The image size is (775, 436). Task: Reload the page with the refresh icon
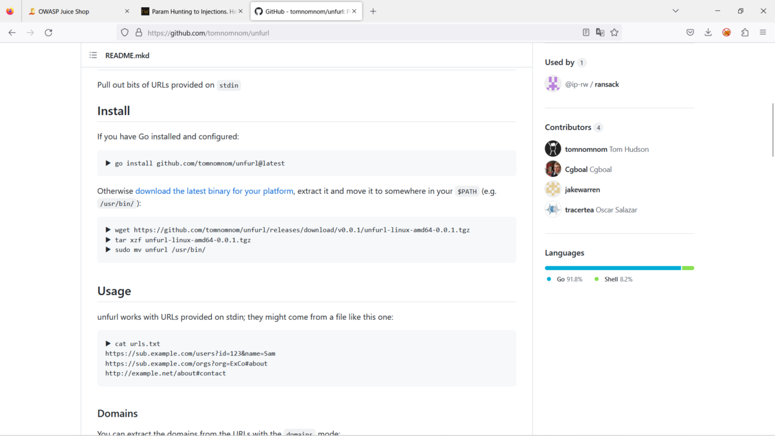pos(48,32)
